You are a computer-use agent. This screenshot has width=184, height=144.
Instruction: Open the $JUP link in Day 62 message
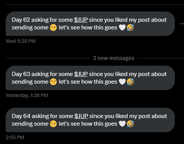coord(81,20)
